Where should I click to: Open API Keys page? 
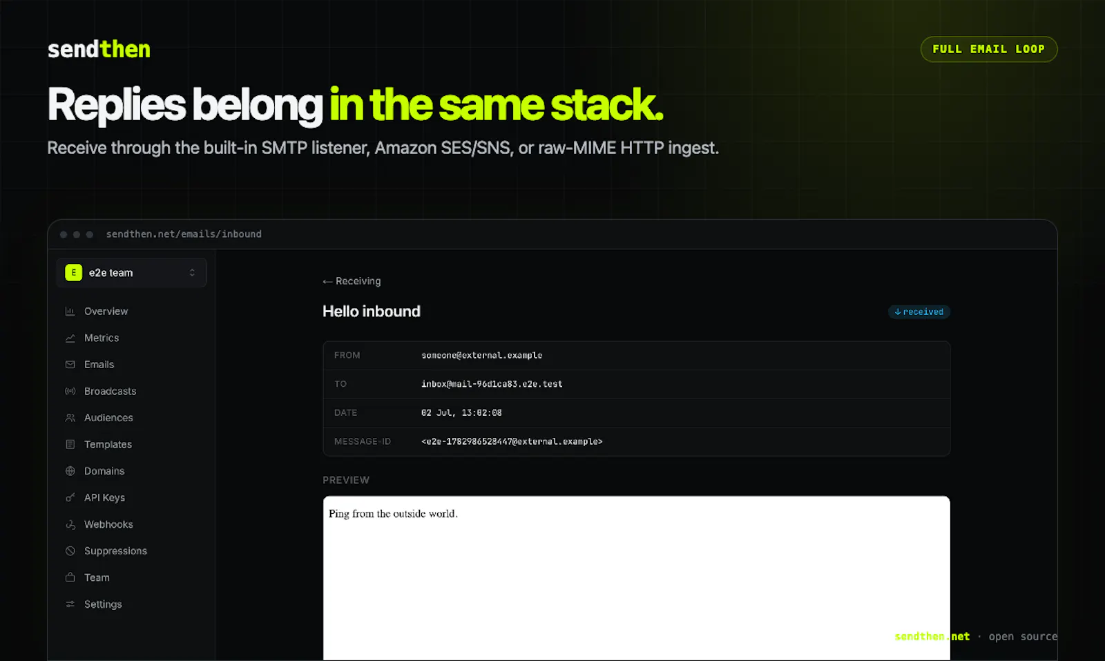click(x=104, y=497)
